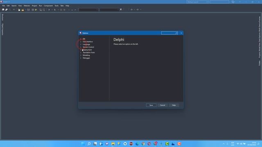Open the Palette side tab
This screenshot has height=147, width=262.
pos(260,63)
